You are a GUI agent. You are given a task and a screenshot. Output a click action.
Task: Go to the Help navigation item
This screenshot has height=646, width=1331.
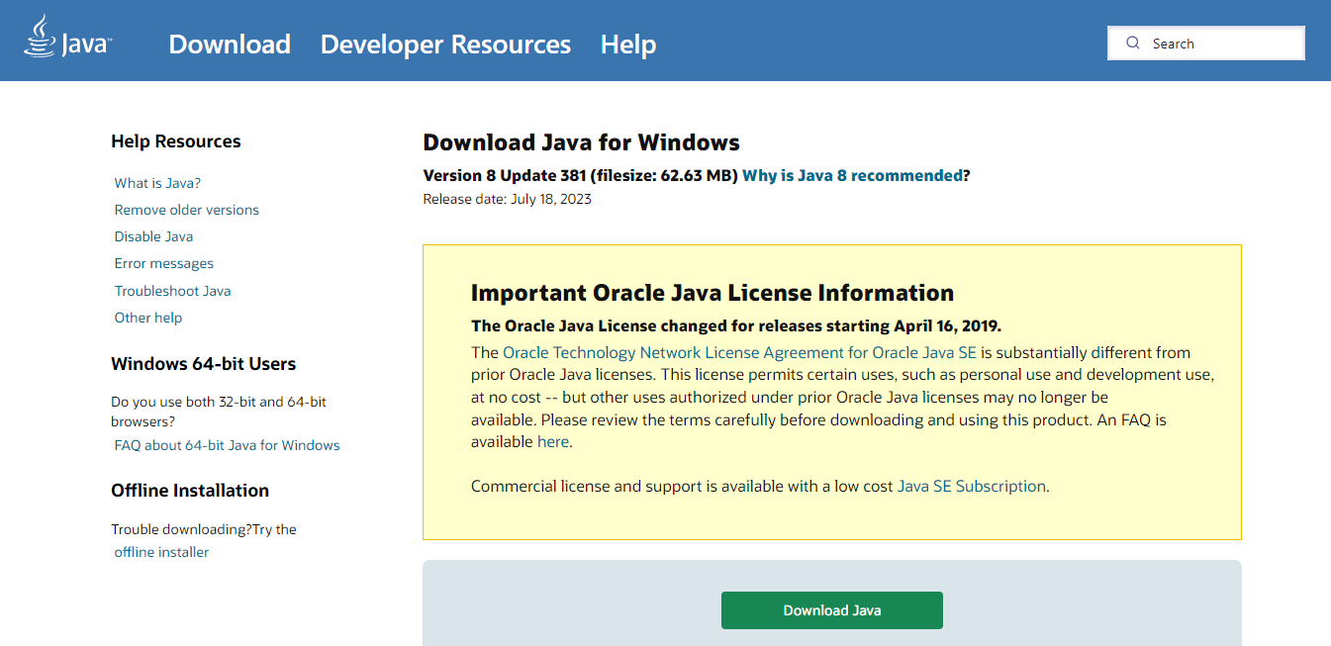[628, 45]
